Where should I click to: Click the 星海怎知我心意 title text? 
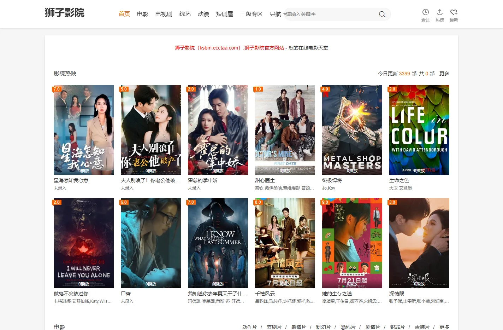71,180
